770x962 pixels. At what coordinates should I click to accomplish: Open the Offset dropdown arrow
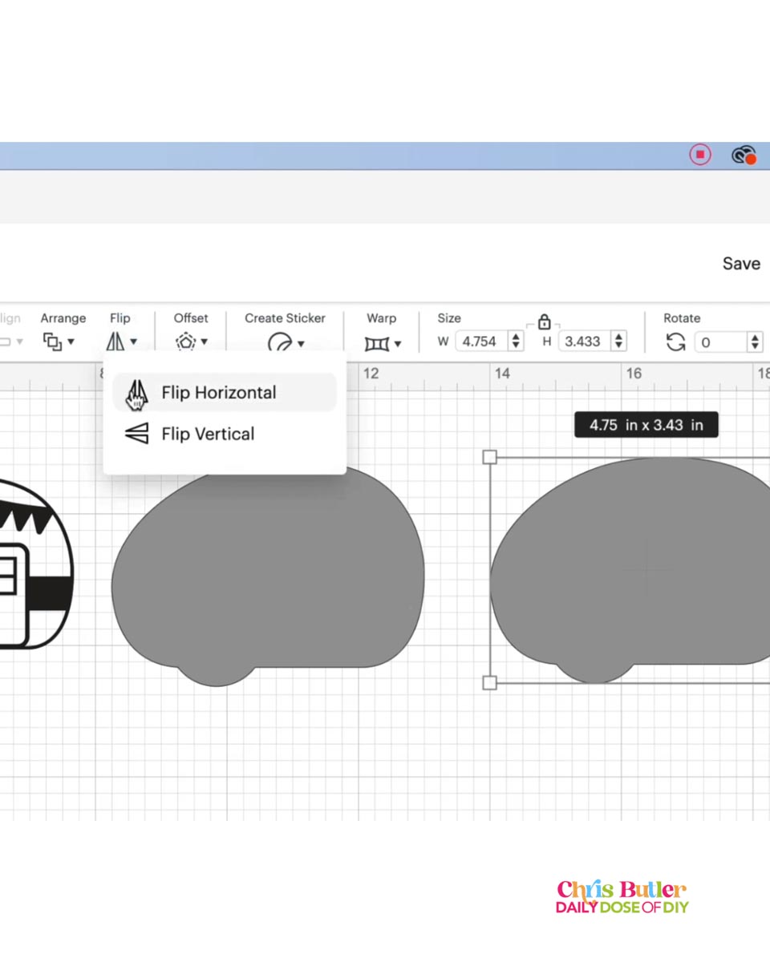click(204, 342)
